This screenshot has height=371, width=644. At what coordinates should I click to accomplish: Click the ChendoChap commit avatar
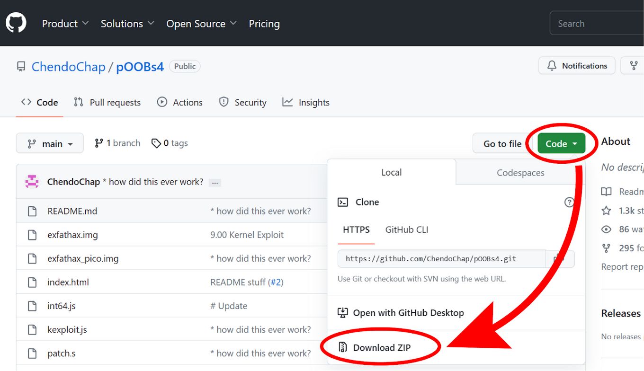[x=32, y=182]
